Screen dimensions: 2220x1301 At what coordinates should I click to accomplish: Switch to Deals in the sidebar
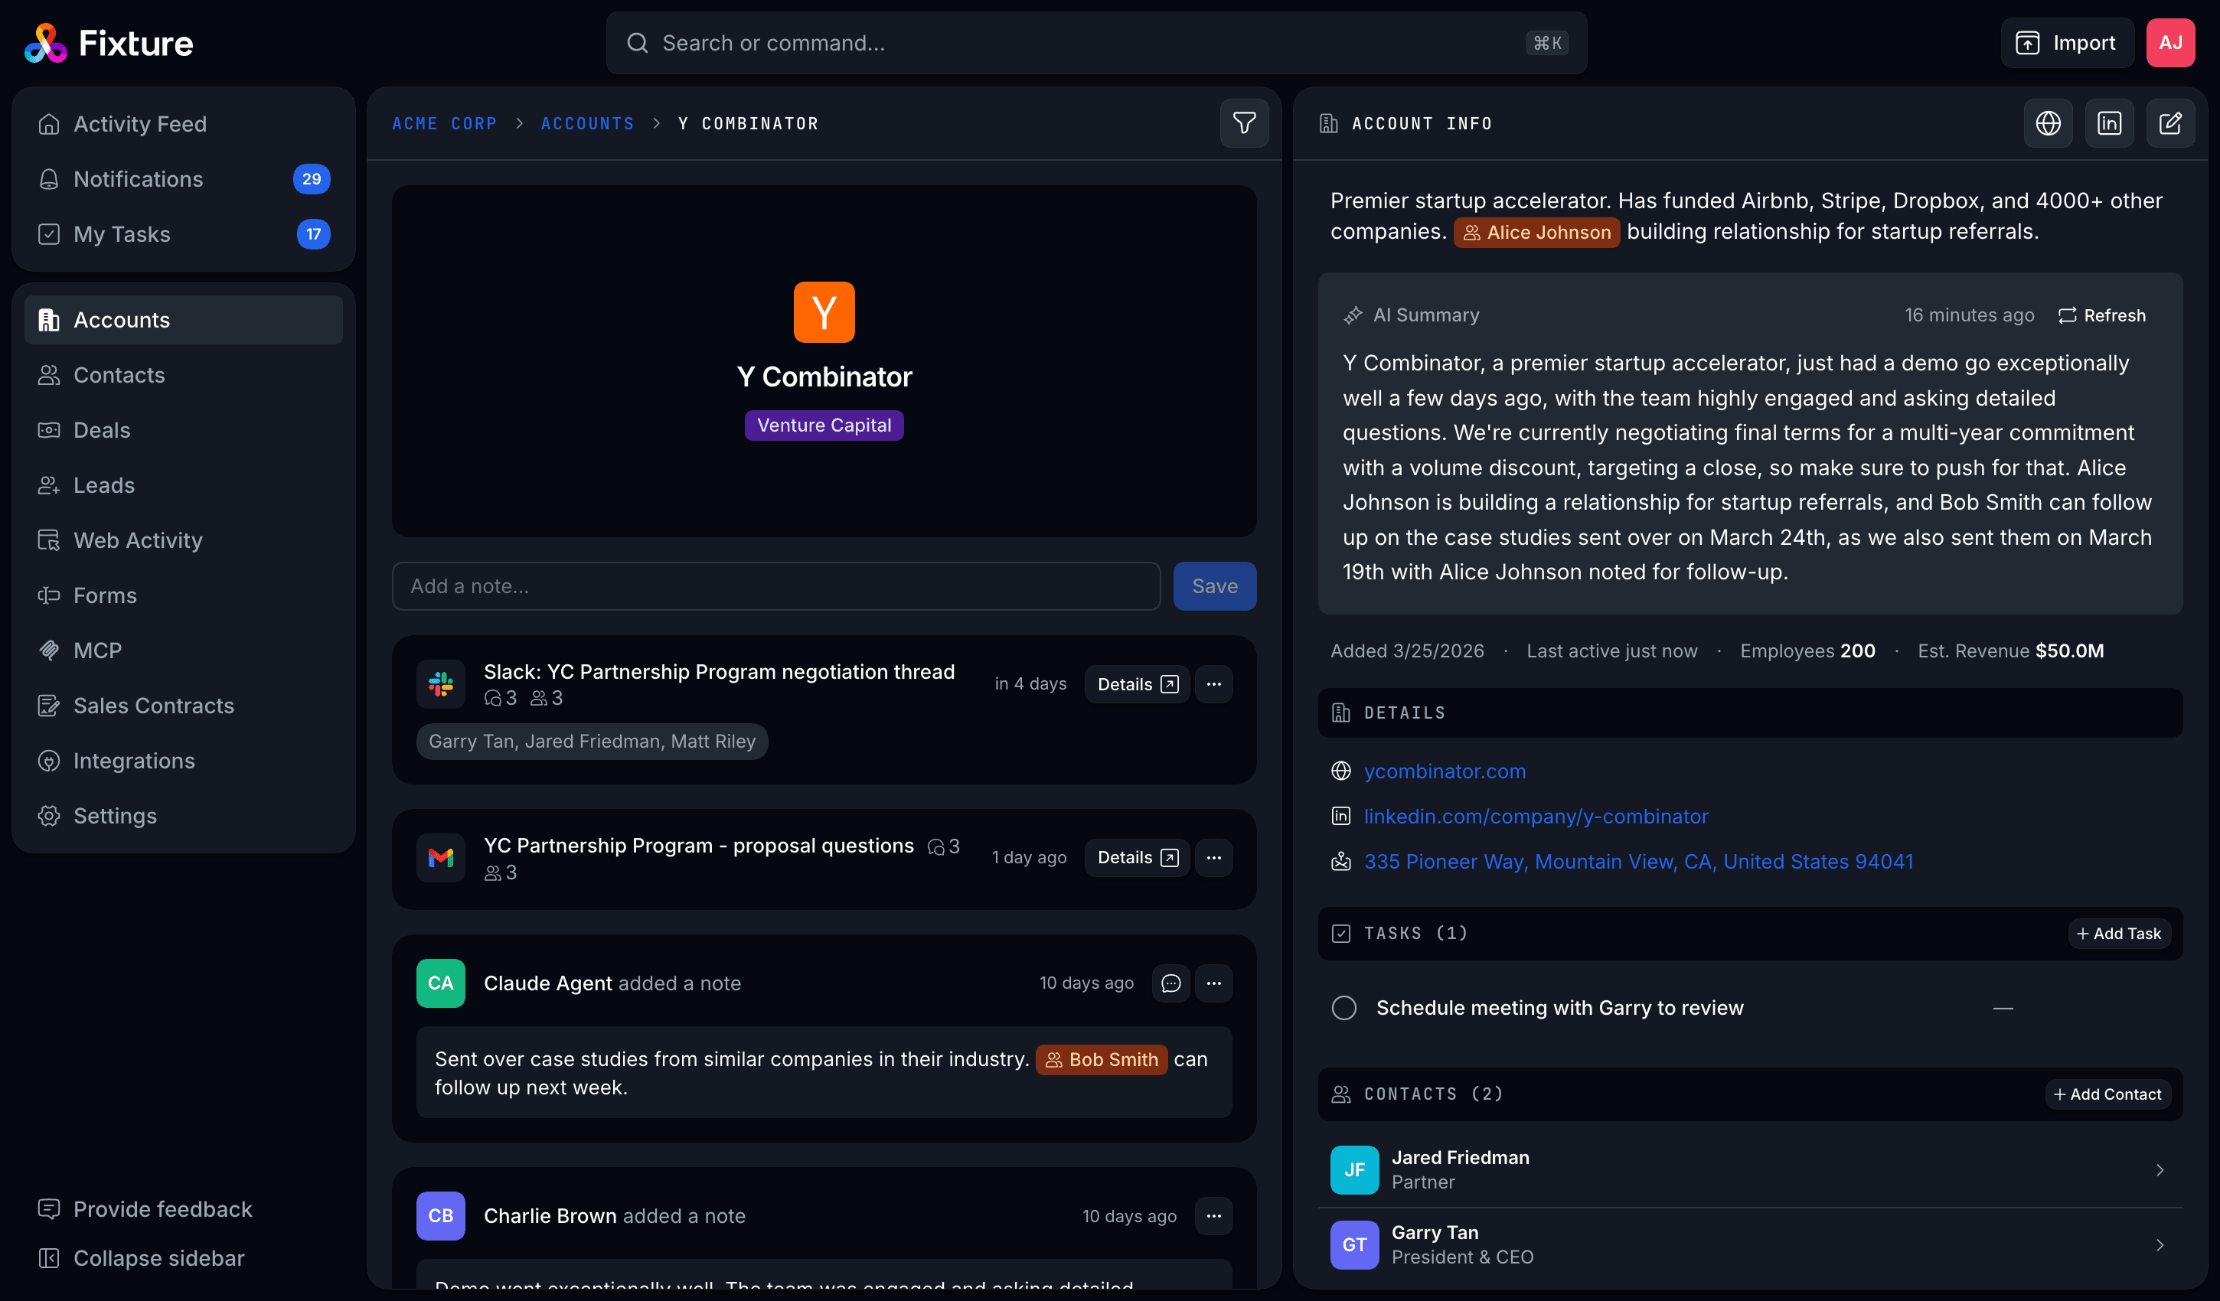[x=101, y=430]
